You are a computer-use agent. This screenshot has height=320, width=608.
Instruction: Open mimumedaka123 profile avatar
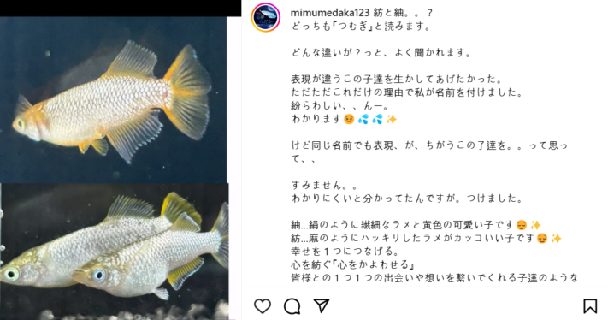pos(266,17)
